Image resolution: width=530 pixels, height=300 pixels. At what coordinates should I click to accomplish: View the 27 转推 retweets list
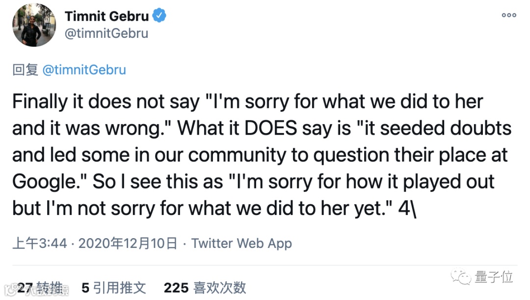coord(39,288)
